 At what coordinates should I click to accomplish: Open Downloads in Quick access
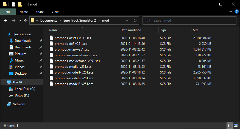click(x=23, y=41)
